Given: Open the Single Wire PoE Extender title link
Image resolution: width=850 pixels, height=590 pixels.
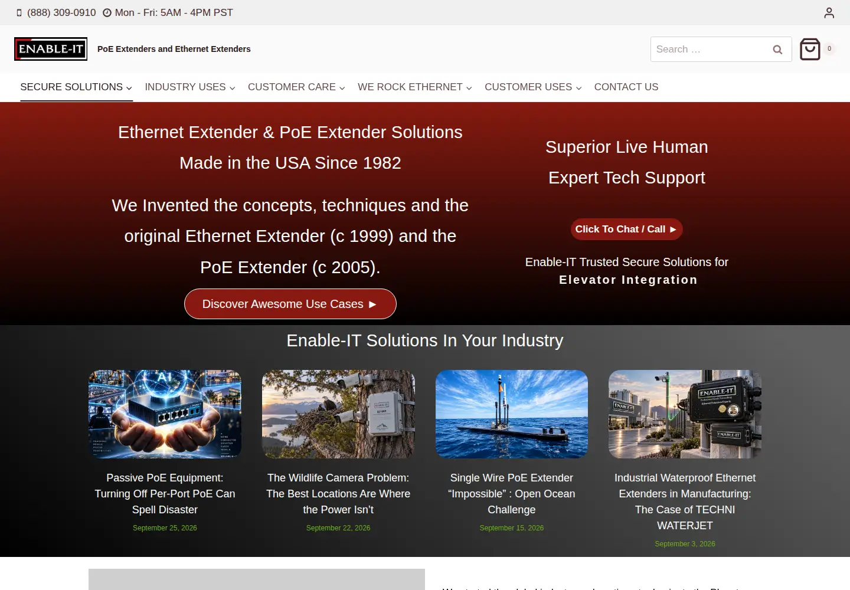Looking at the screenshot, I should click(512, 494).
